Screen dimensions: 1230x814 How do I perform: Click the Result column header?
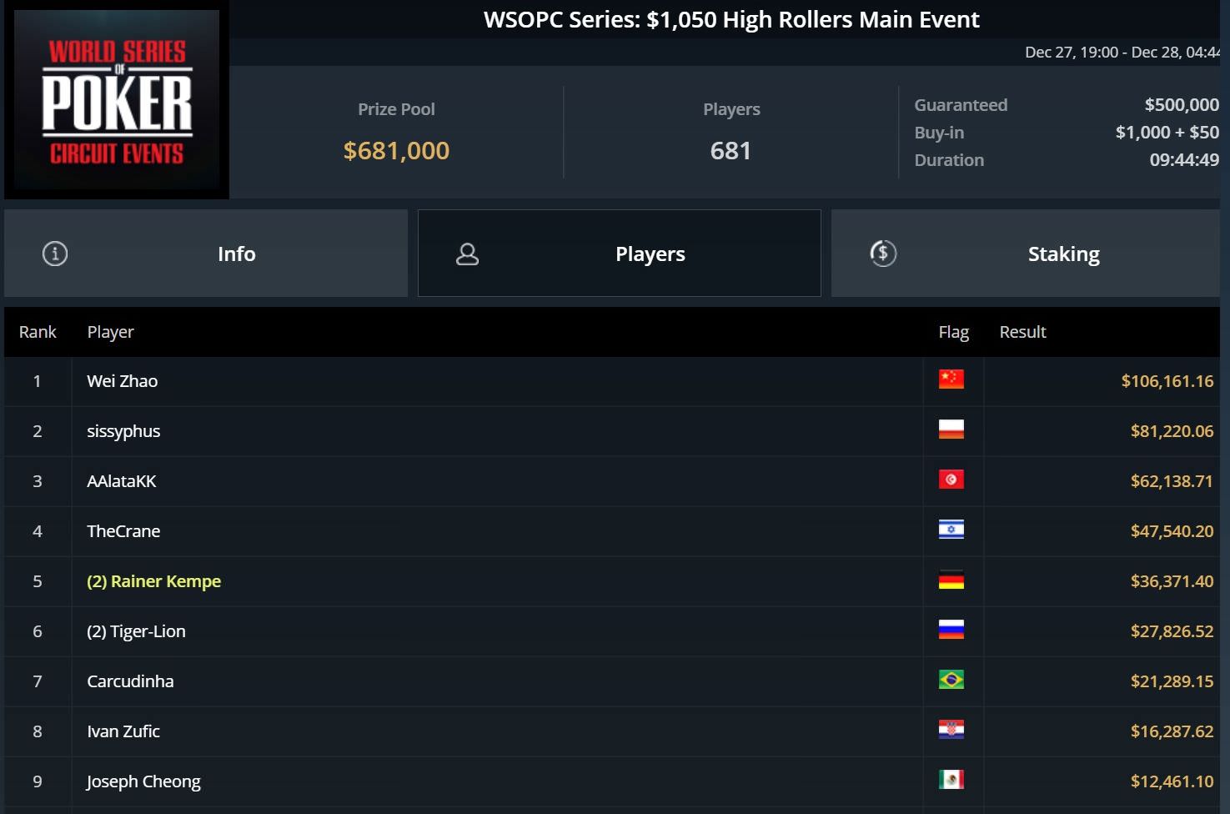click(1022, 332)
